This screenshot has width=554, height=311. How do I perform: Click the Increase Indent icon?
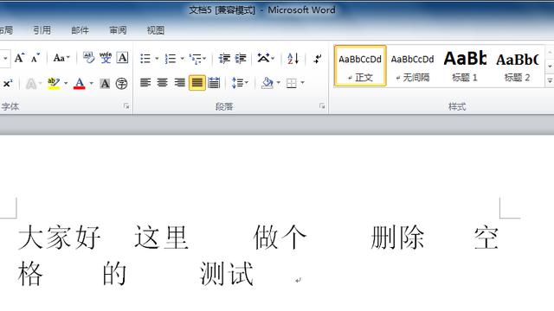[x=241, y=58]
